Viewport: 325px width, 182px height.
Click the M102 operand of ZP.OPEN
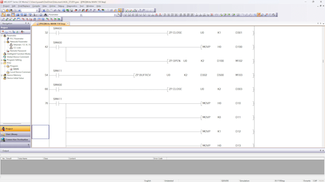pyautogui.click(x=239, y=61)
